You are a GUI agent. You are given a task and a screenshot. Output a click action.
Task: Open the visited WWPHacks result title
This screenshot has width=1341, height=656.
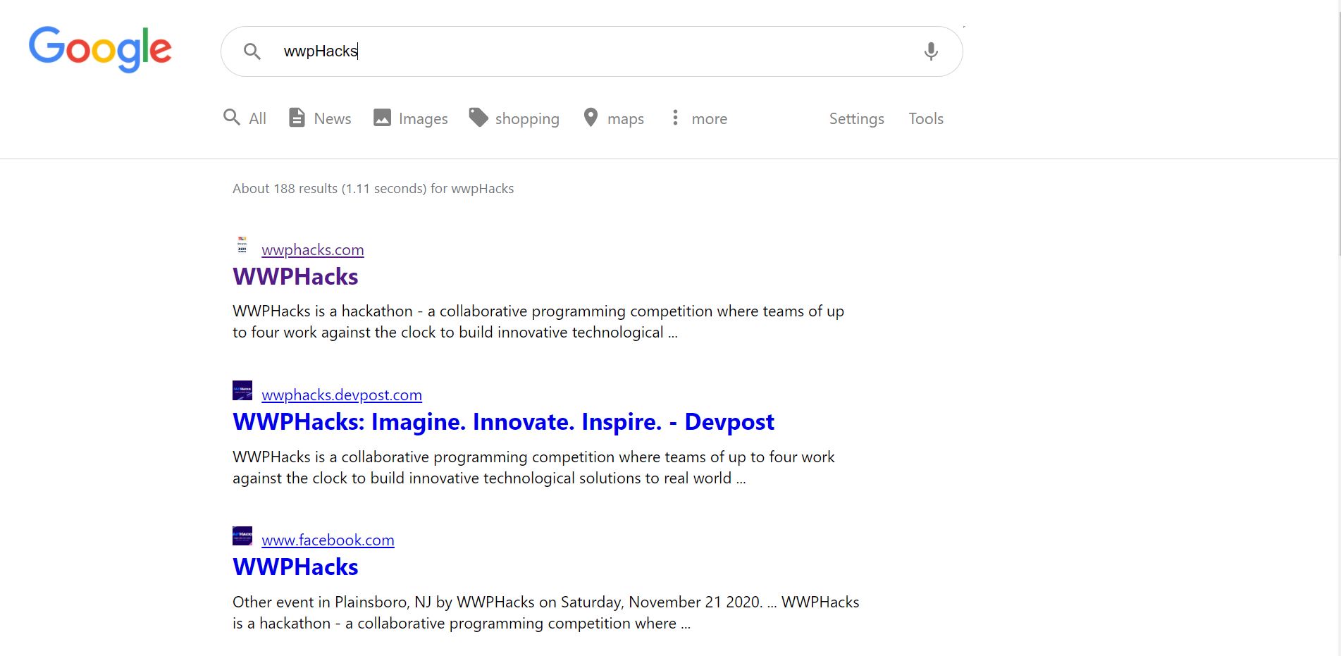295,276
